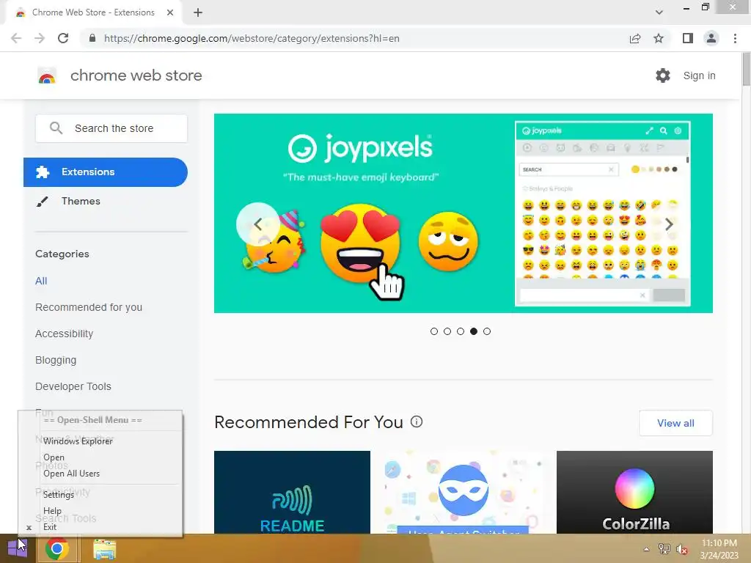The height and width of the screenshot is (563, 751).
Task: Choose the All category
Action: point(41,281)
